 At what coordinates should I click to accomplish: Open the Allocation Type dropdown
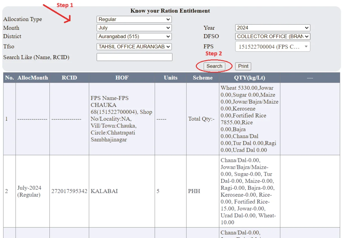coord(134,19)
